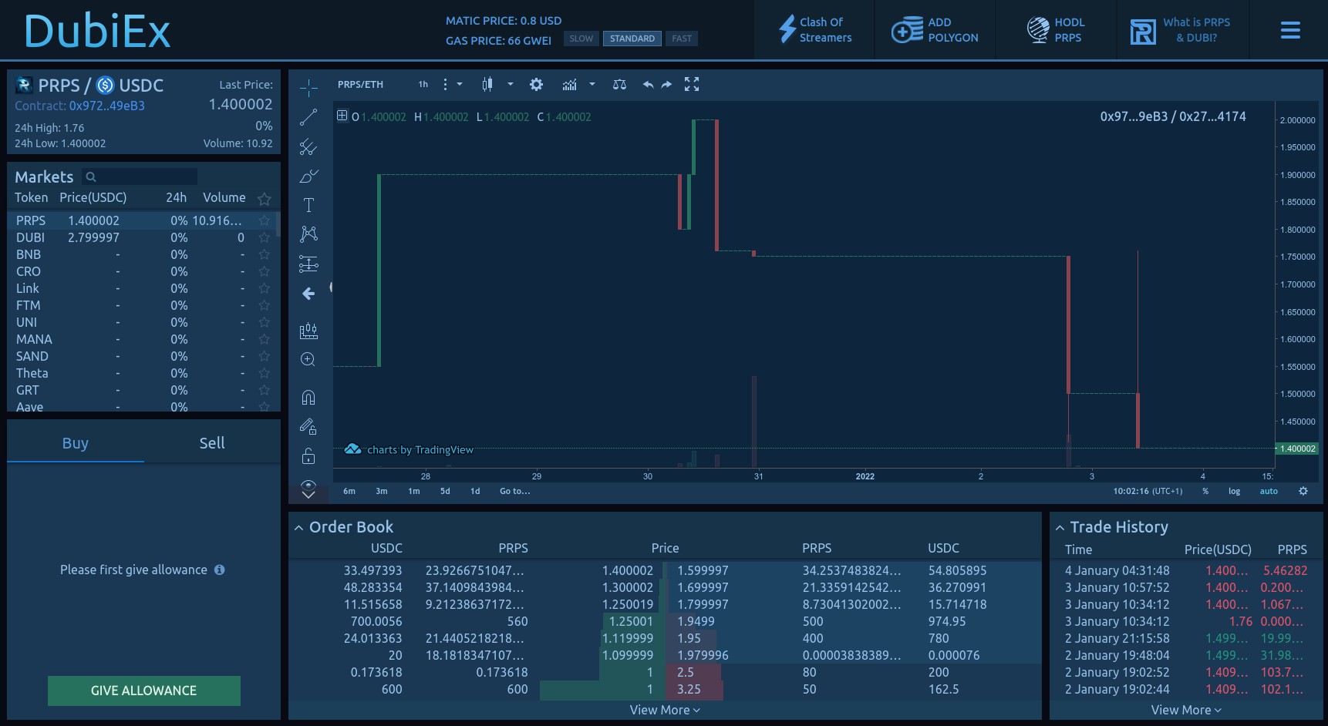This screenshot has width=1328, height=726.
Task: Select the brush drawing tool
Action: [x=308, y=176]
